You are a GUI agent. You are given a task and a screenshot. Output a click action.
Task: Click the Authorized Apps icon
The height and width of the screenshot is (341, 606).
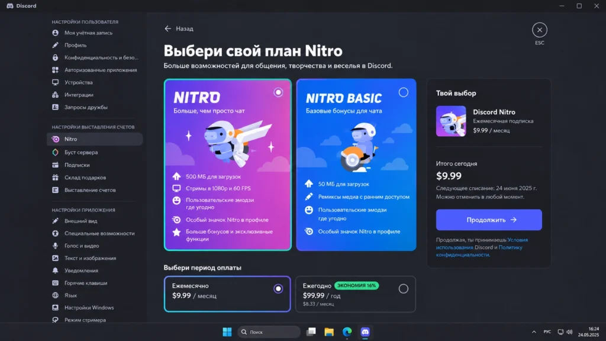coord(55,70)
